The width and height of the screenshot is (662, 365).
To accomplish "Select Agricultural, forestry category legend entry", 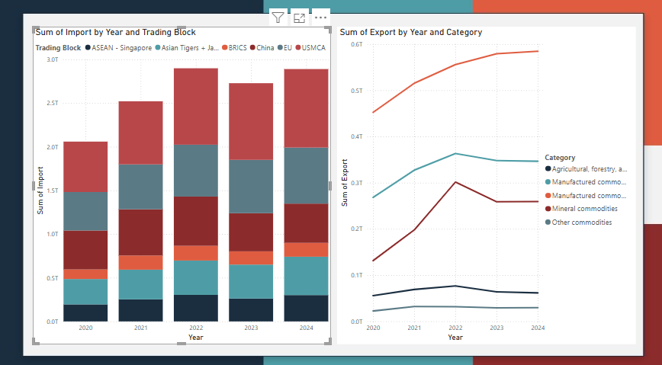I will tap(586, 169).
